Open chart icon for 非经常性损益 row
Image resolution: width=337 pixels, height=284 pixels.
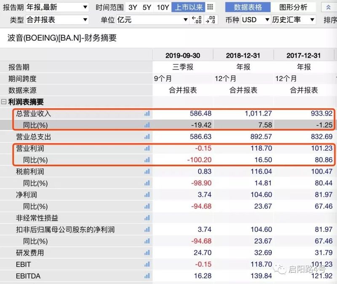click(x=147, y=218)
